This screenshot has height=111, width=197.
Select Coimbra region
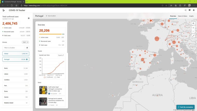(x=16, y=80)
